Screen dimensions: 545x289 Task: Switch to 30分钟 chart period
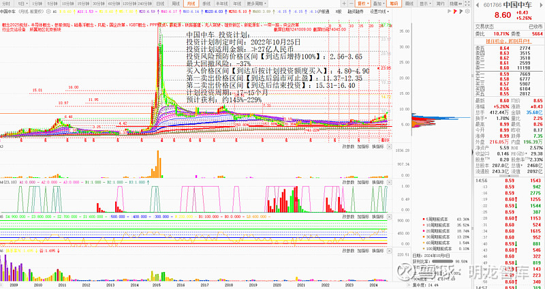click(x=97, y=3)
